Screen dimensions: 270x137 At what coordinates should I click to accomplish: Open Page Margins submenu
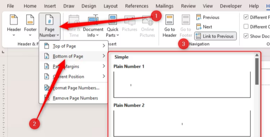coord(74,66)
